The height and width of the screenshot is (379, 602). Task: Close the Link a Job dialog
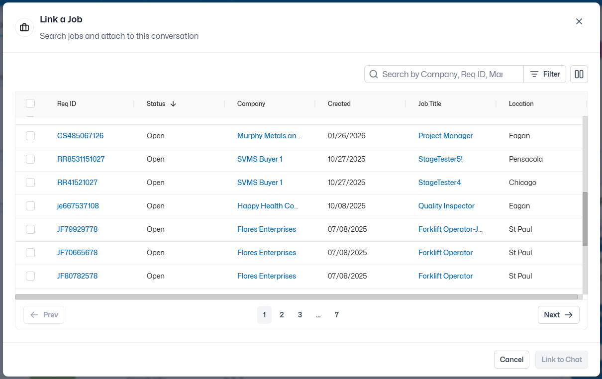click(x=579, y=21)
